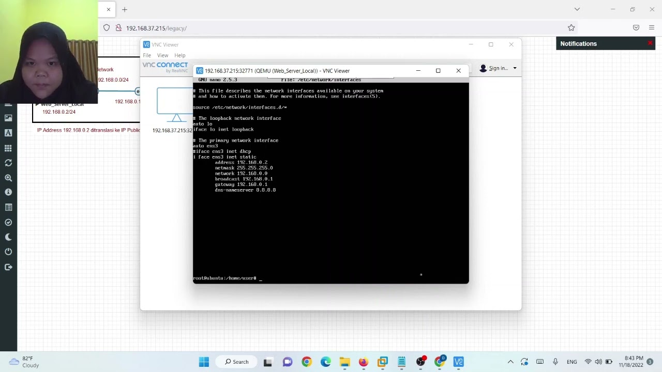Click the 'IP Address 192.168.0.2 ditranslasi' note

click(x=88, y=130)
